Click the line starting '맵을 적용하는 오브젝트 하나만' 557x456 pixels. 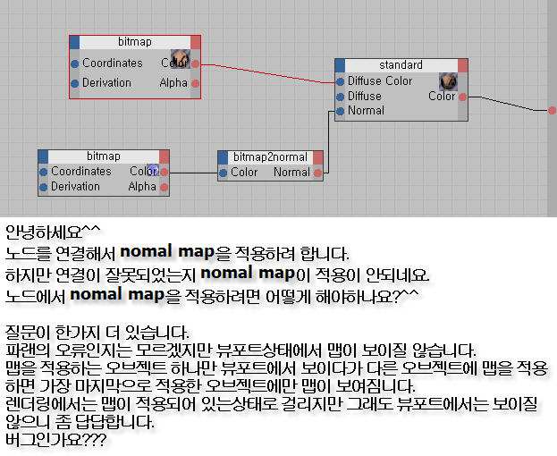point(276,368)
